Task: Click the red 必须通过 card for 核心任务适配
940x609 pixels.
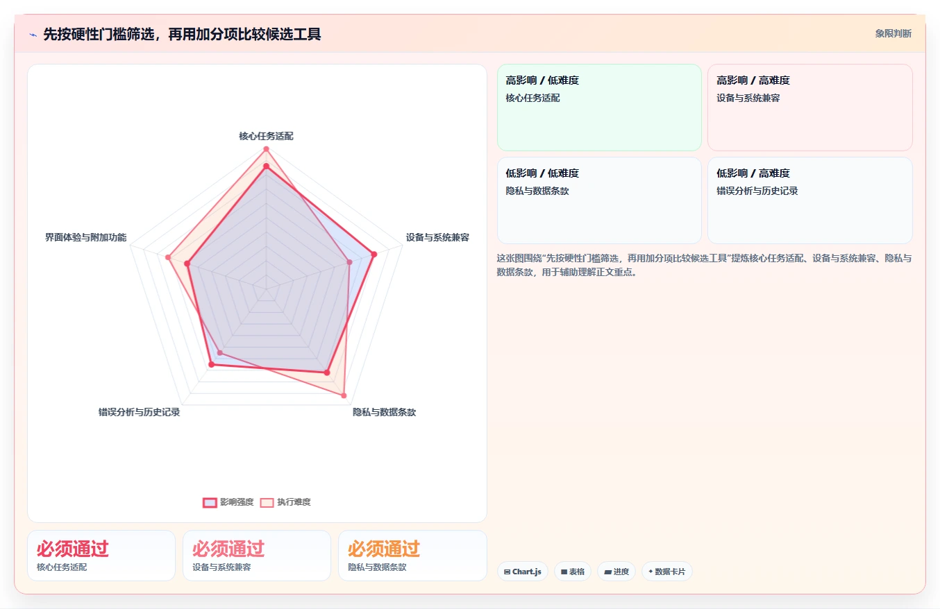Action: click(101, 556)
